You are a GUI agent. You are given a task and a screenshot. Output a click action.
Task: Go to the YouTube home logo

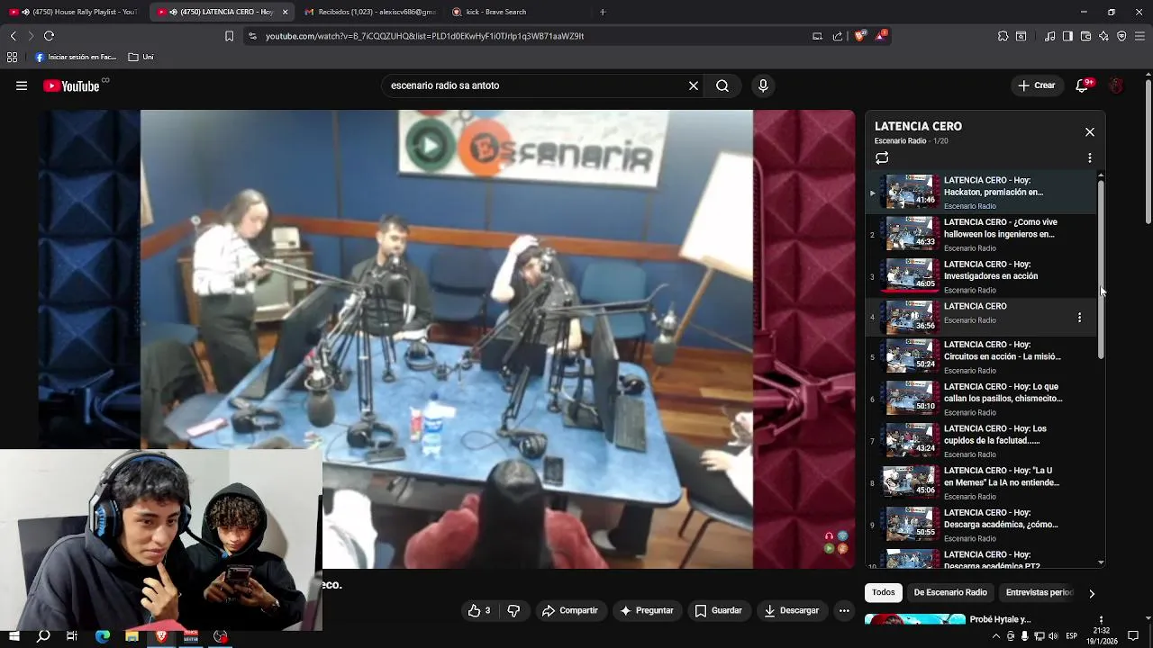(x=71, y=86)
